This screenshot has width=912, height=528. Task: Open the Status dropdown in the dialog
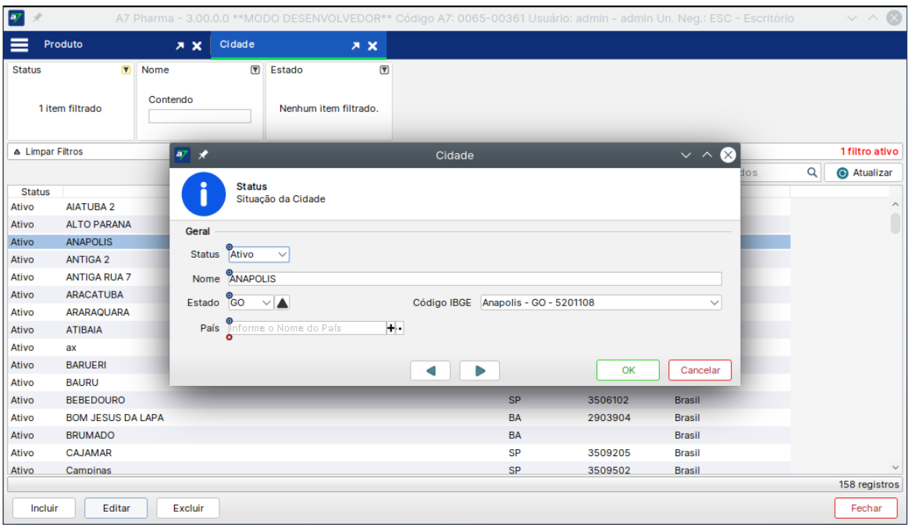tap(258, 255)
